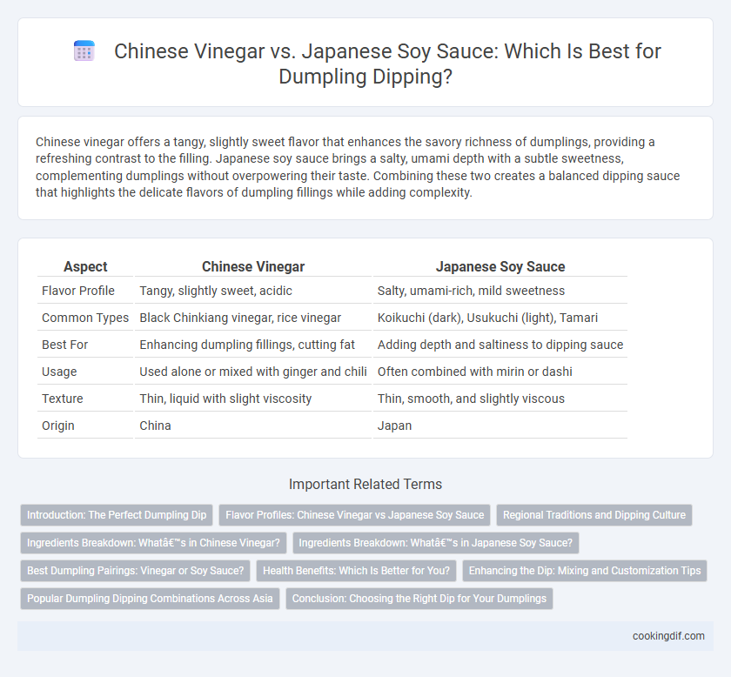Select the 'Best For' row label
The image size is (731, 677).
click(64, 345)
